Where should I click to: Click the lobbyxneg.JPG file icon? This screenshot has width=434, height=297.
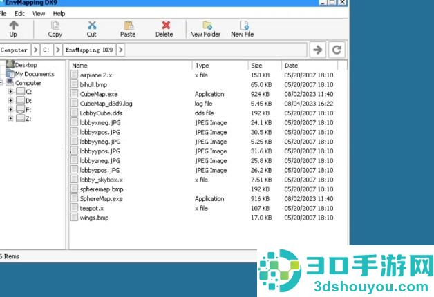(x=74, y=122)
